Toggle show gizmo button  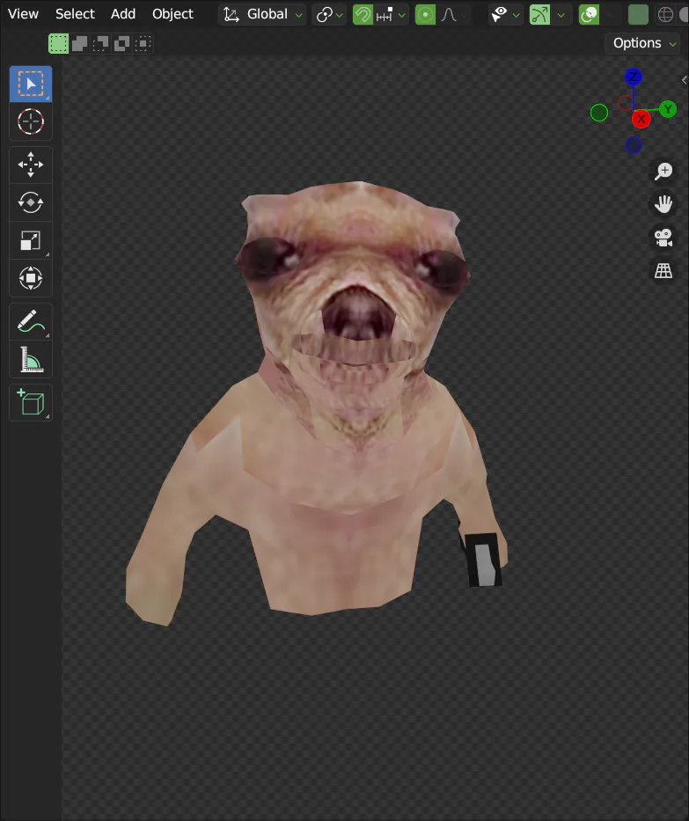click(x=539, y=15)
